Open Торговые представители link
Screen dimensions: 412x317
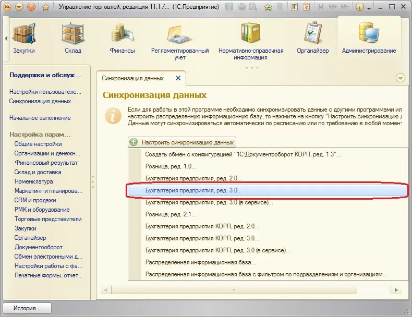point(48,219)
